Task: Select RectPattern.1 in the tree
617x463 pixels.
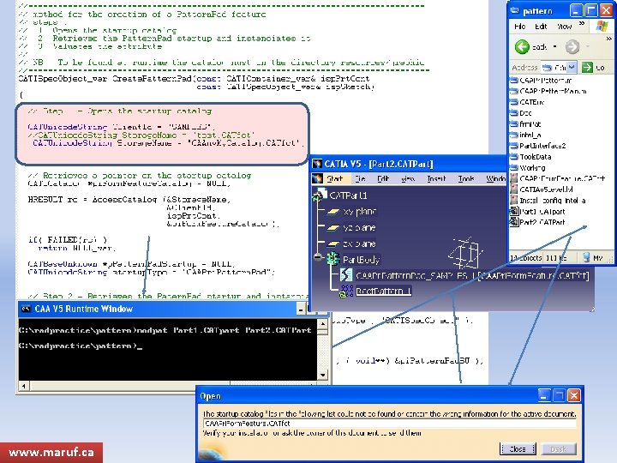Action: click(383, 291)
